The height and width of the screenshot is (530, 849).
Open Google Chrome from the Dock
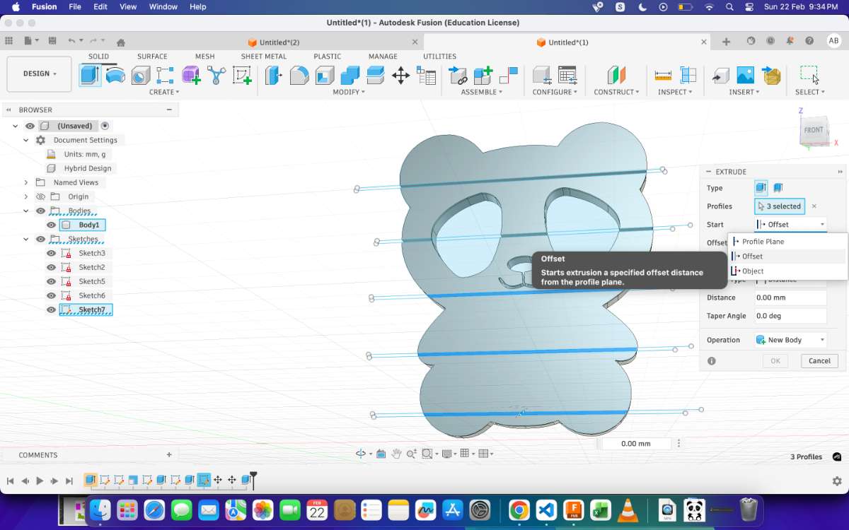(x=519, y=510)
